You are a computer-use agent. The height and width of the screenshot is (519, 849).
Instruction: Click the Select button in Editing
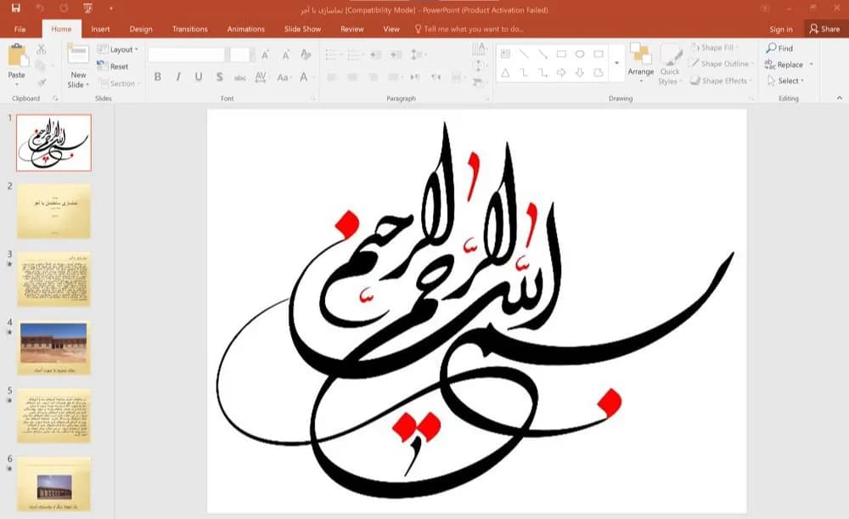(x=786, y=81)
